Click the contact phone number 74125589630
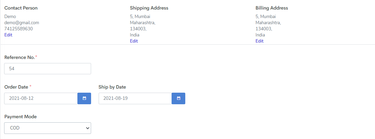This screenshot has width=375, height=139. click(18, 29)
